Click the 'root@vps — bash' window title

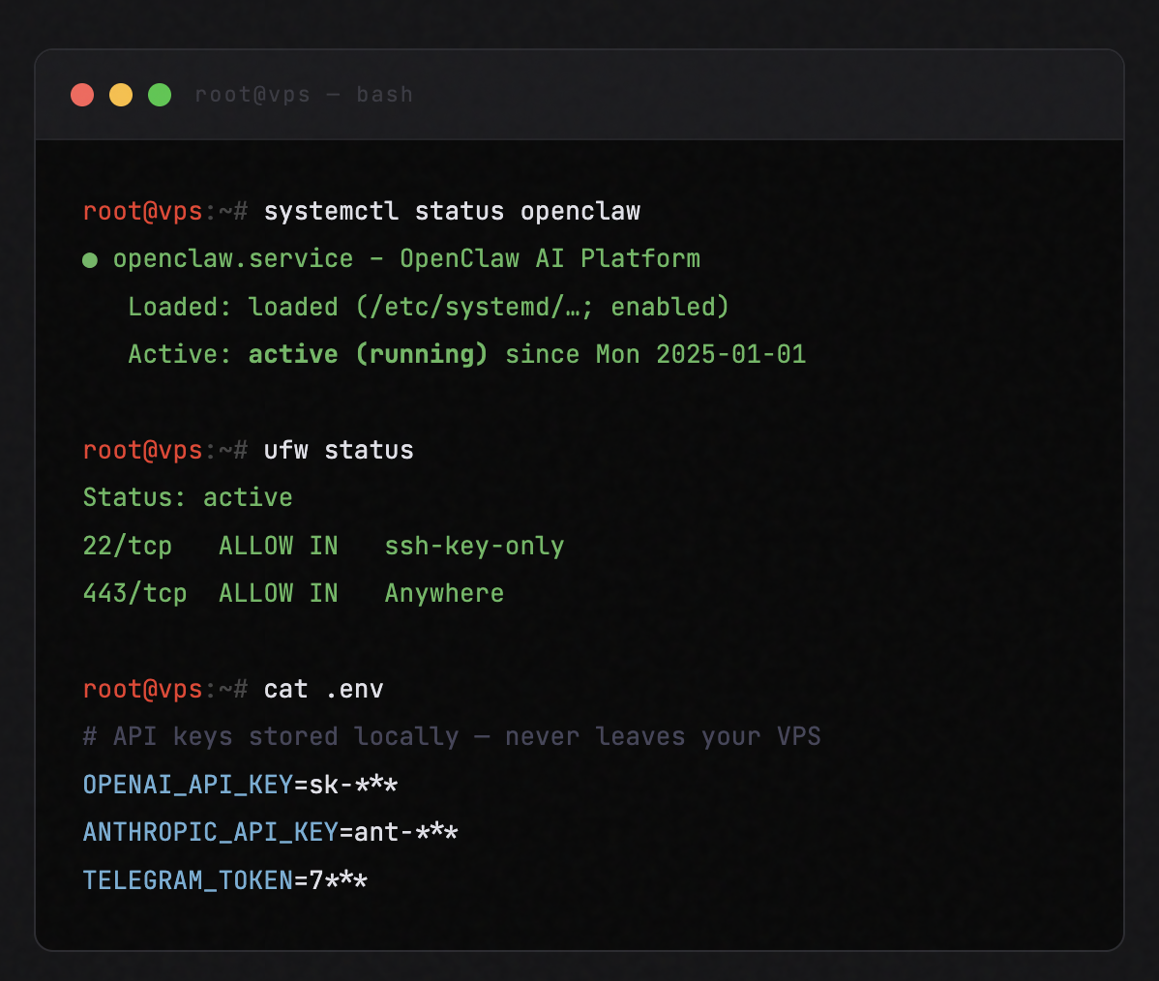pos(304,95)
